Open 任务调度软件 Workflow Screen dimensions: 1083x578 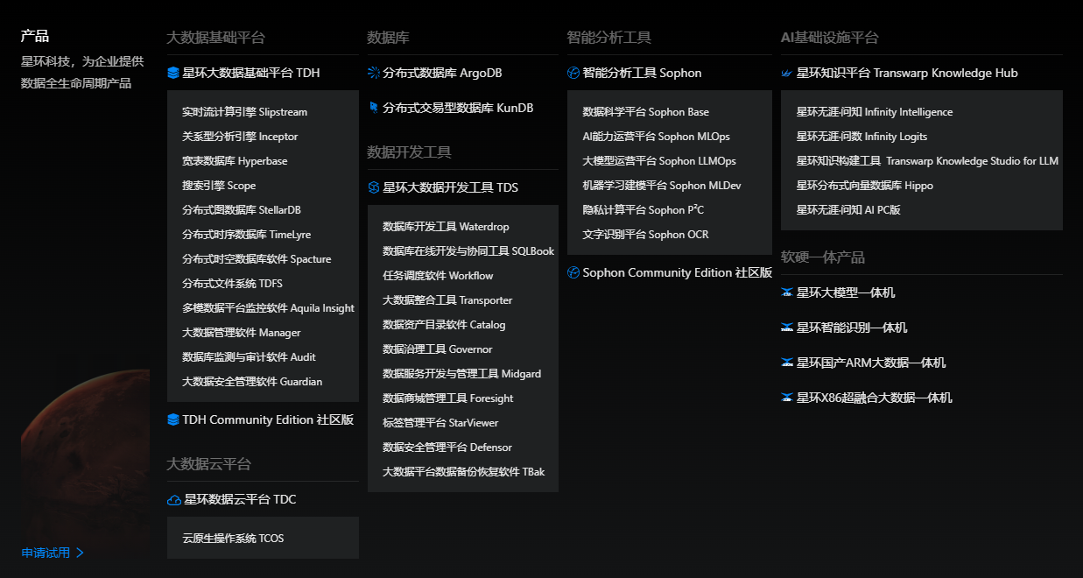tap(438, 276)
